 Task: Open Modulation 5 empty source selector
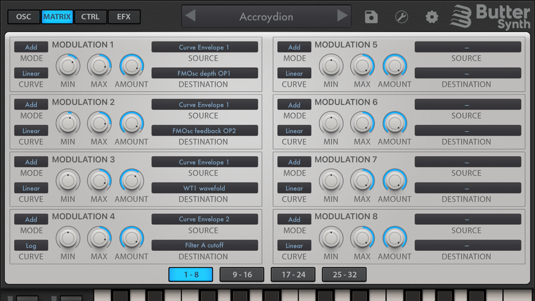[x=468, y=47]
